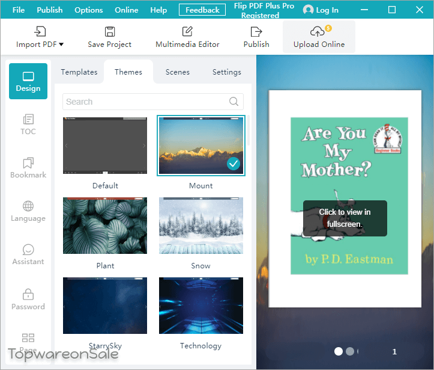434x370 pixels.
Task: Click the first white page indicator dot
Action: 338,351
